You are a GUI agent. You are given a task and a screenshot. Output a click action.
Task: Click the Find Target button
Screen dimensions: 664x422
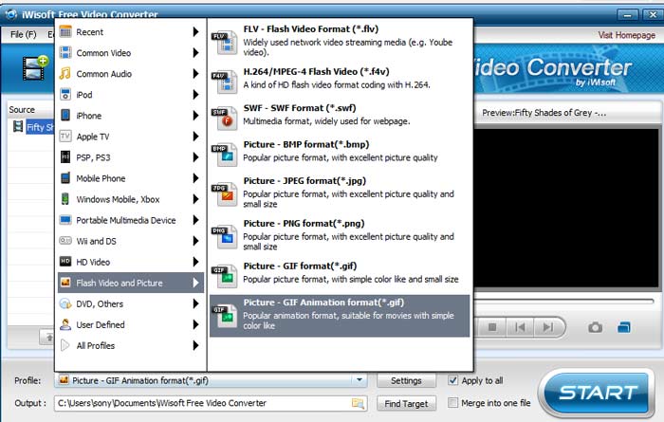(x=406, y=404)
